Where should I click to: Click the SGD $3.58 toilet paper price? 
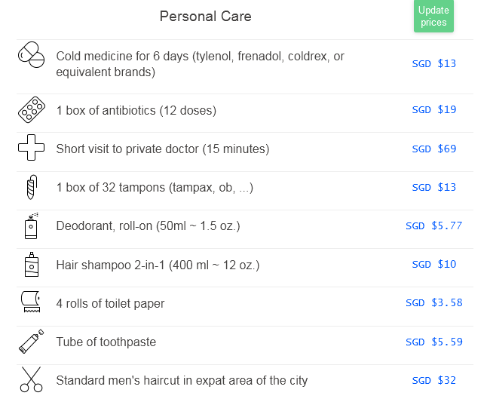433,303
